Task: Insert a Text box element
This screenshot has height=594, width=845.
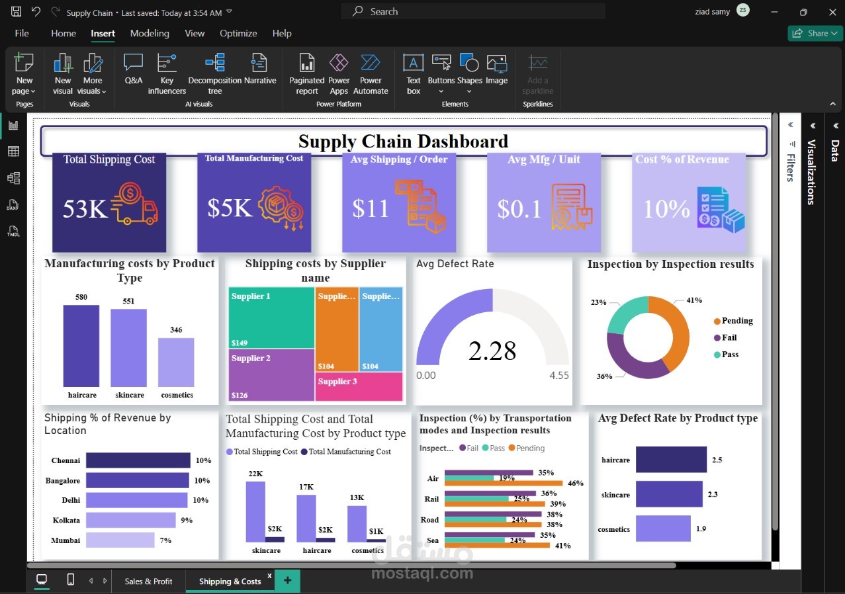Action: (x=414, y=74)
